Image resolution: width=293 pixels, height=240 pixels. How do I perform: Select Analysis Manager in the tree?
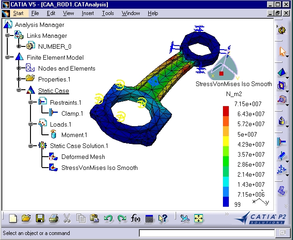point(40,25)
